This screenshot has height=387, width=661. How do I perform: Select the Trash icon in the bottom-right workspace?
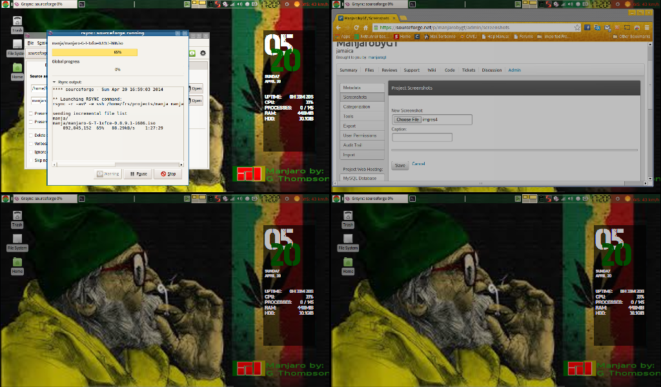pos(348,219)
